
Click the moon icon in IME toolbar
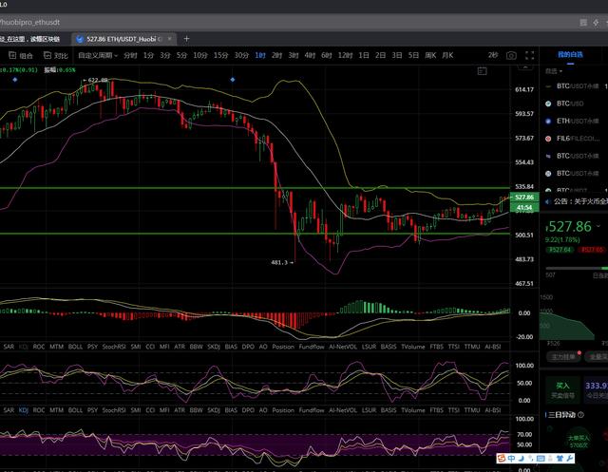[x=522, y=459]
